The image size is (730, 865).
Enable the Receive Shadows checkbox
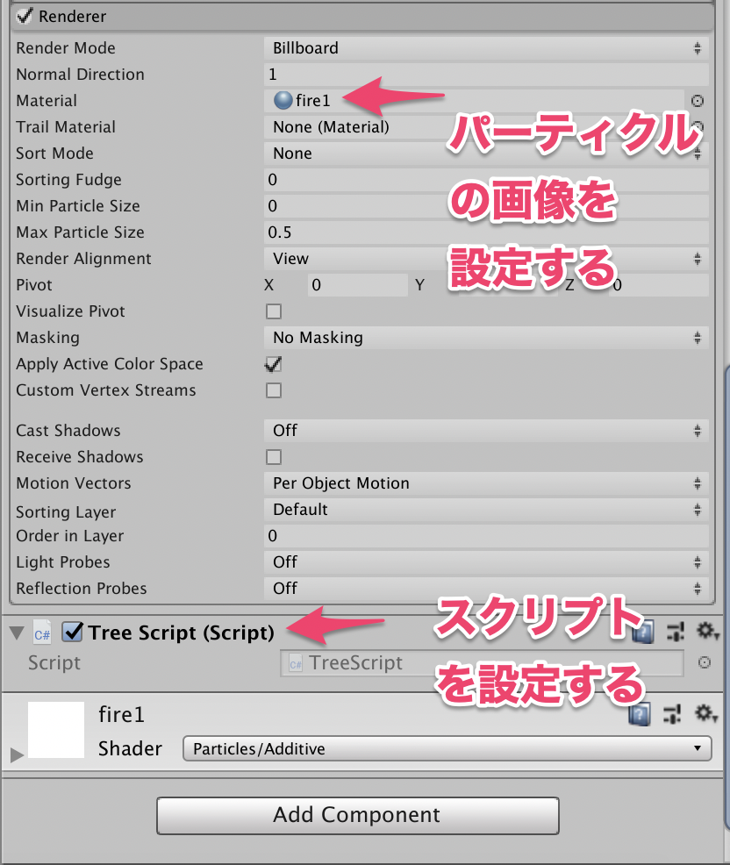[x=274, y=457]
